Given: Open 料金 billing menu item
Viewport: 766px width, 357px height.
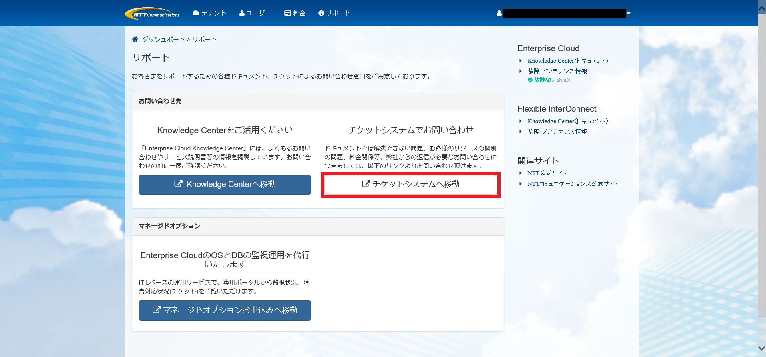Looking at the screenshot, I should point(295,13).
